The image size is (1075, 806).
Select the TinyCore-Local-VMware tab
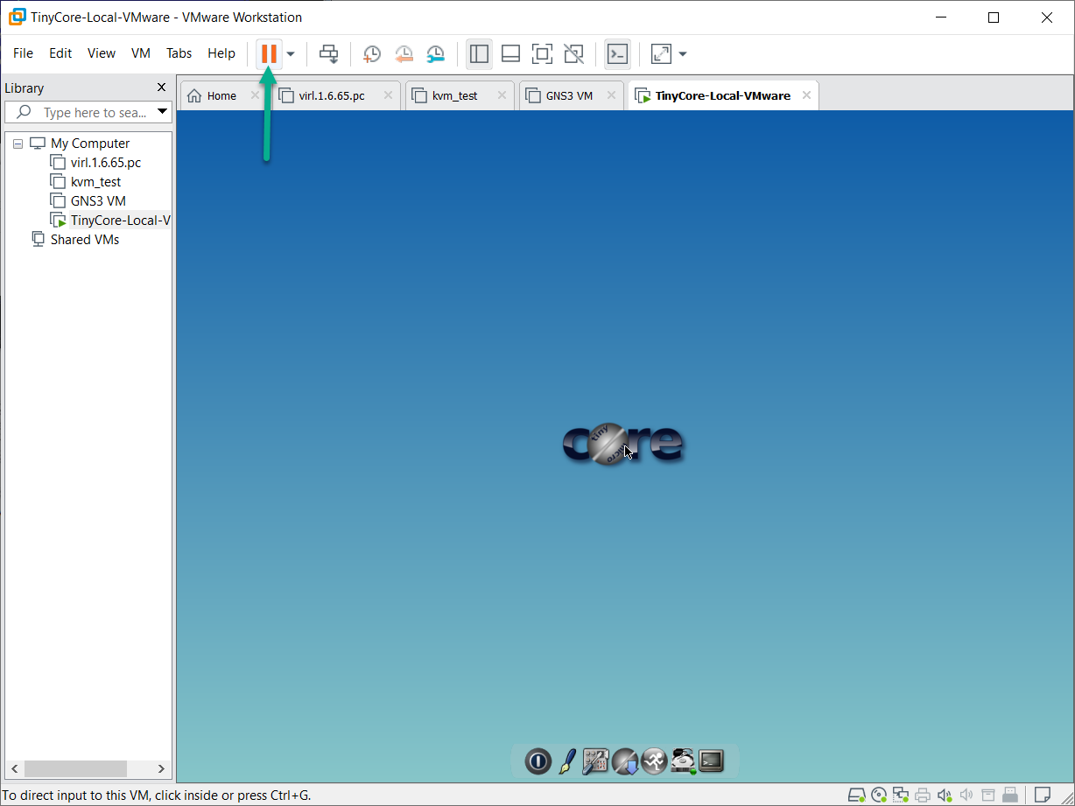point(722,95)
